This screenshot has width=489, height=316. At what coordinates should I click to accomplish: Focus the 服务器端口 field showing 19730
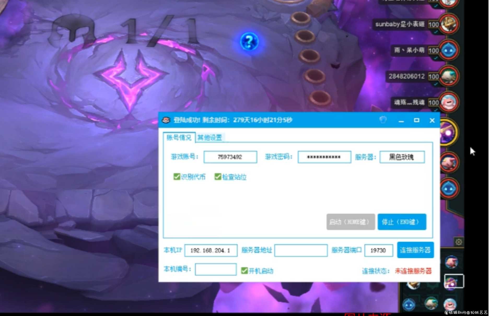[379, 250]
